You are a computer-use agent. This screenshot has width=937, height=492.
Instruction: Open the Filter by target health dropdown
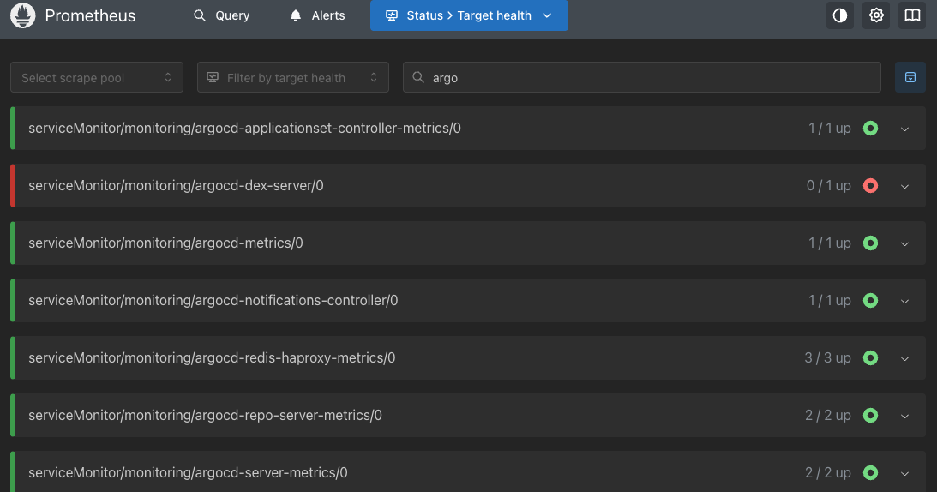click(293, 77)
